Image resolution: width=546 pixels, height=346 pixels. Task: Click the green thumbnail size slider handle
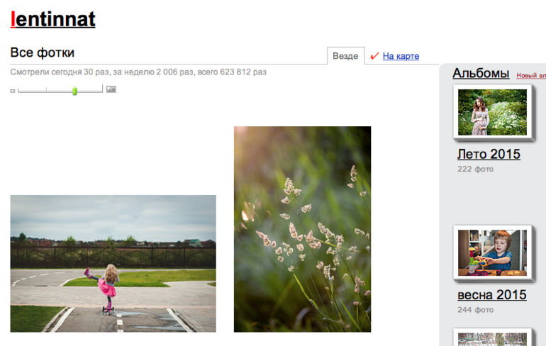74,91
